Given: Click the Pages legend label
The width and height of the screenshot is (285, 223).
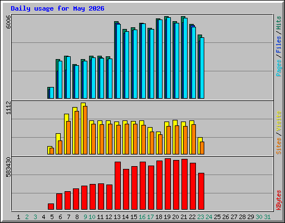Looking at the screenshot, I should click(278, 68).
